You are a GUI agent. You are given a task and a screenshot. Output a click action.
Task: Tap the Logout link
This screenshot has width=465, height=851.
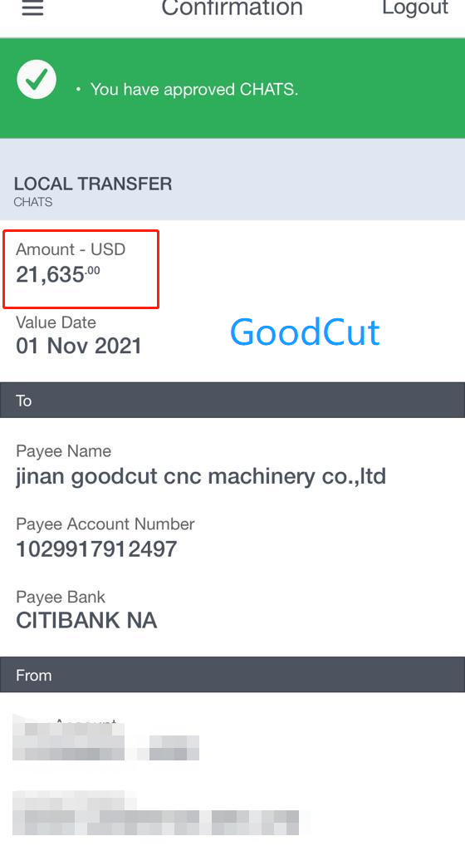click(415, 7)
